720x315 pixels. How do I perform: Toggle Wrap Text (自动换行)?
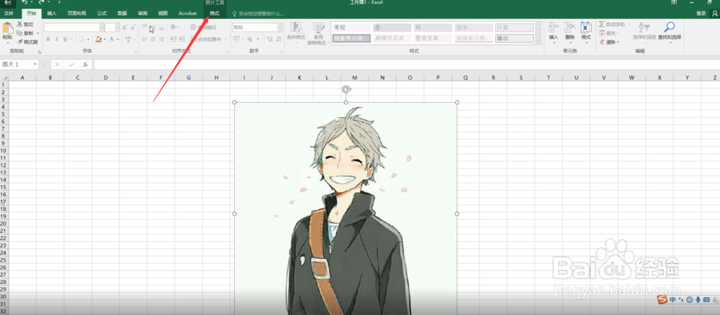pos(204,27)
